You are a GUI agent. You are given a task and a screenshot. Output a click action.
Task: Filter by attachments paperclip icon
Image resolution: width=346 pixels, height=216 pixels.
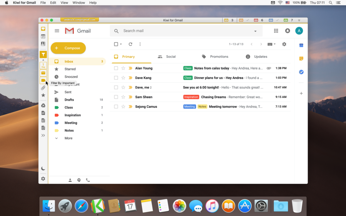(x=43, y=88)
